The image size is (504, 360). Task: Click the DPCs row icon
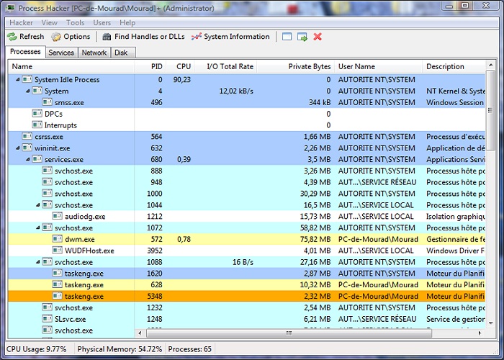tap(37, 114)
